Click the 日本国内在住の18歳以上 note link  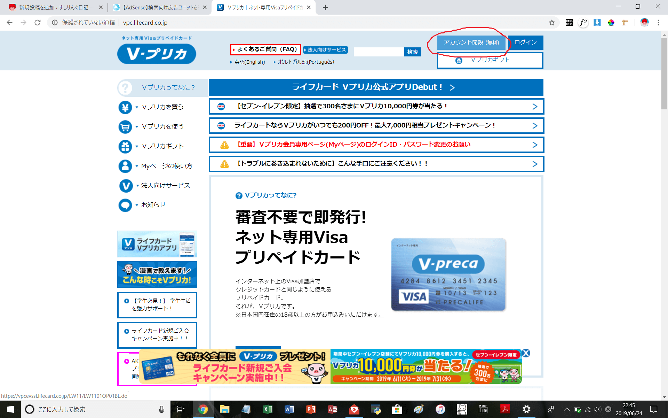pos(309,315)
